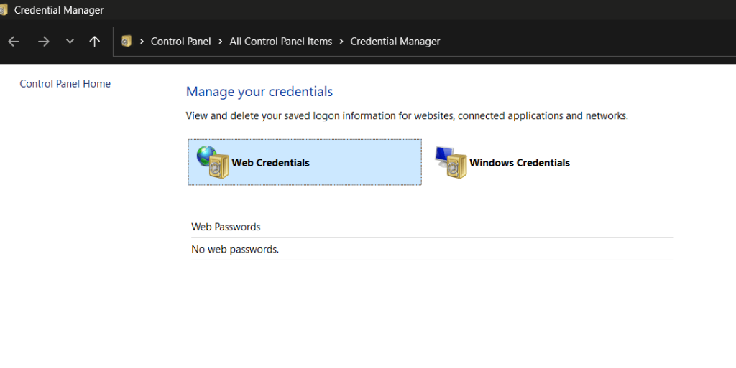The width and height of the screenshot is (736, 368).
Task: Click the Web Passwords section header
Action: click(x=226, y=227)
